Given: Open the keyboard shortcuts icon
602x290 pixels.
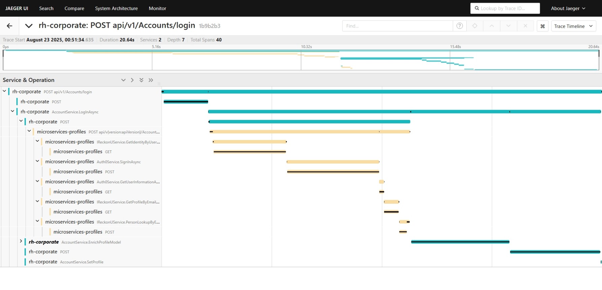Looking at the screenshot, I should click(x=542, y=26).
